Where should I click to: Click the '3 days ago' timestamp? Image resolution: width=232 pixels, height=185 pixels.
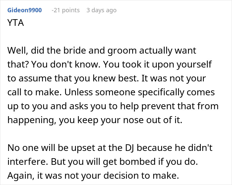click(101, 10)
